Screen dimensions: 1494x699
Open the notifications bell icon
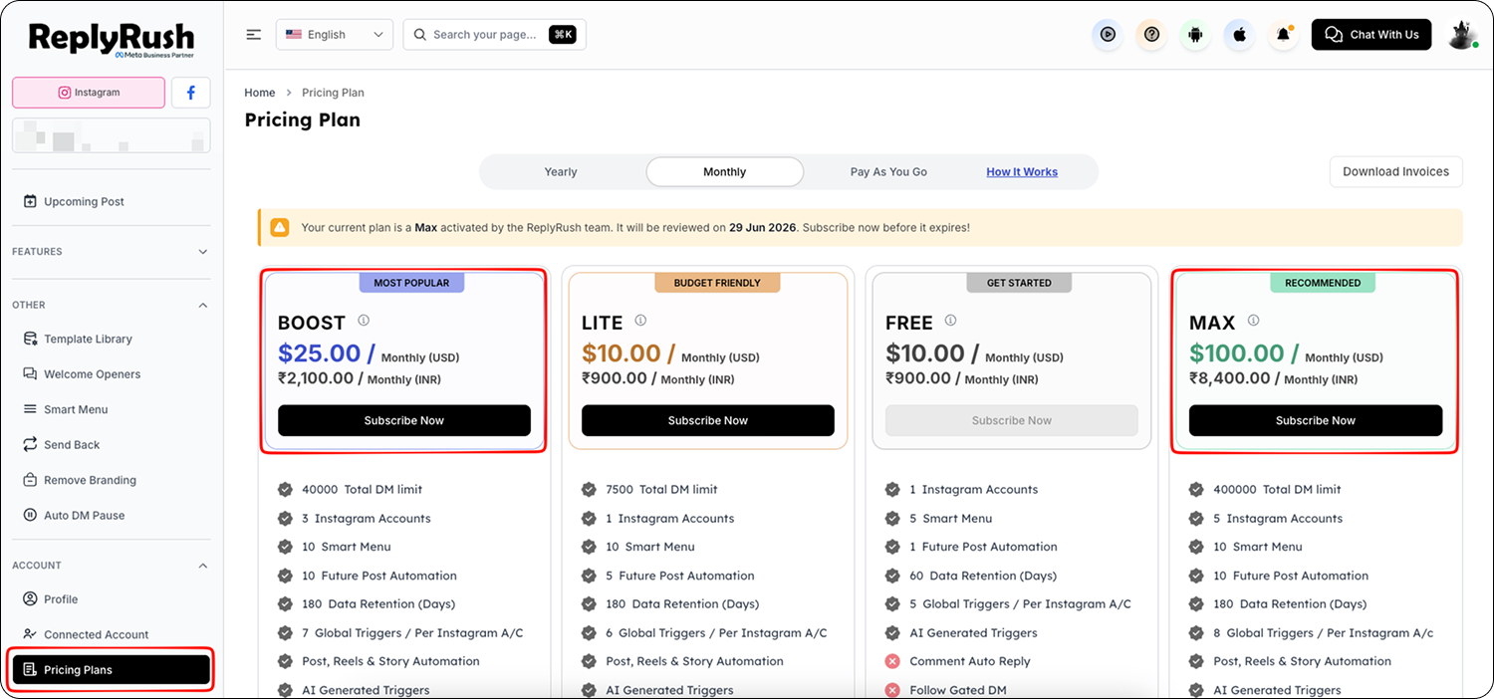[1283, 35]
